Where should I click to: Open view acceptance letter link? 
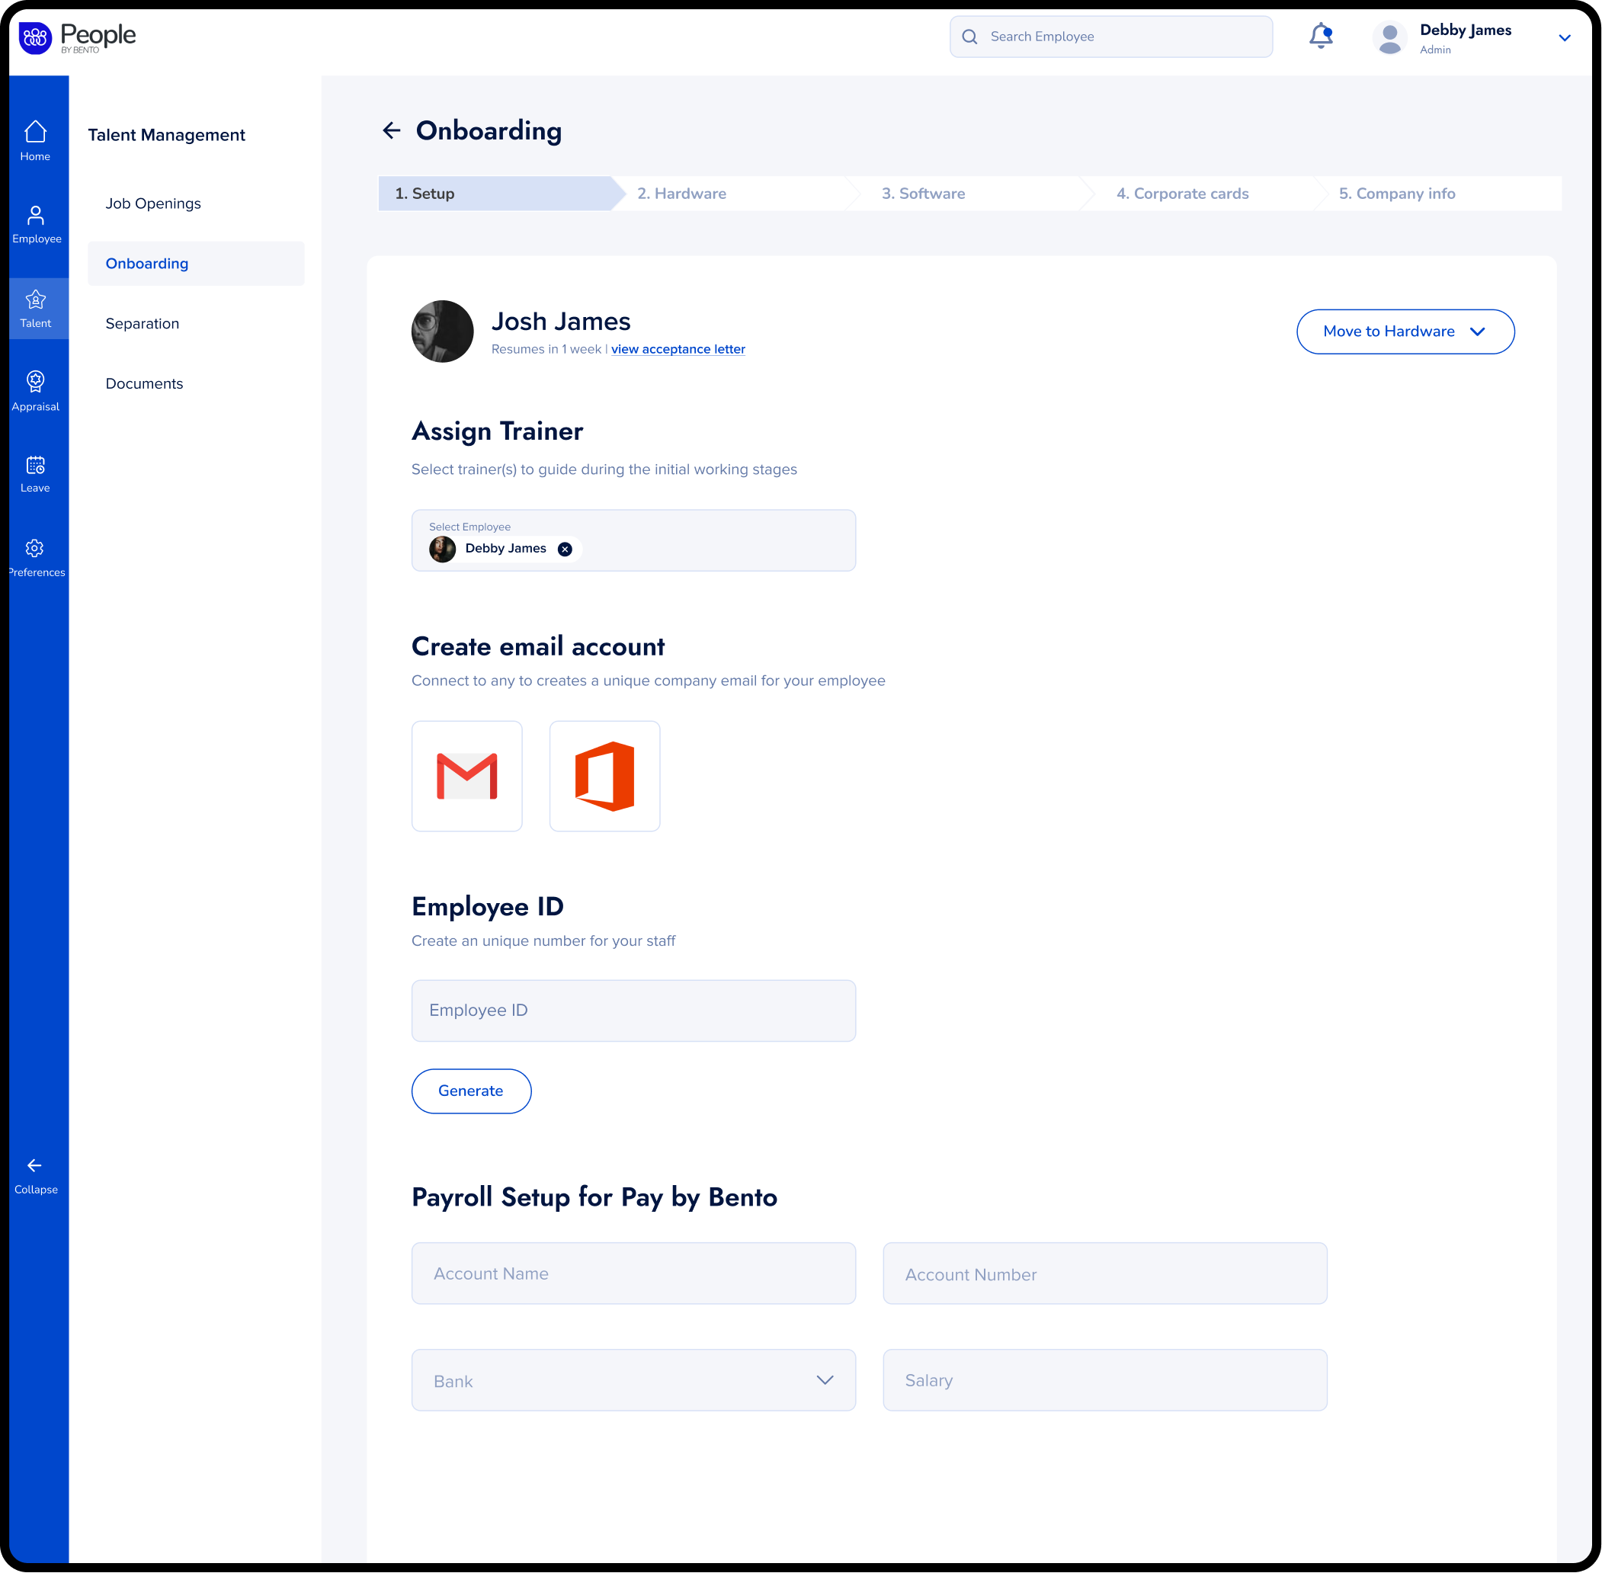[x=678, y=350]
